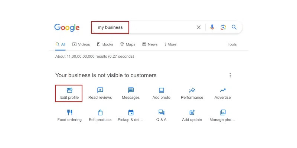Switch to Videos tab
The height and width of the screenshot is (148, 297).
tap(81, 44)
